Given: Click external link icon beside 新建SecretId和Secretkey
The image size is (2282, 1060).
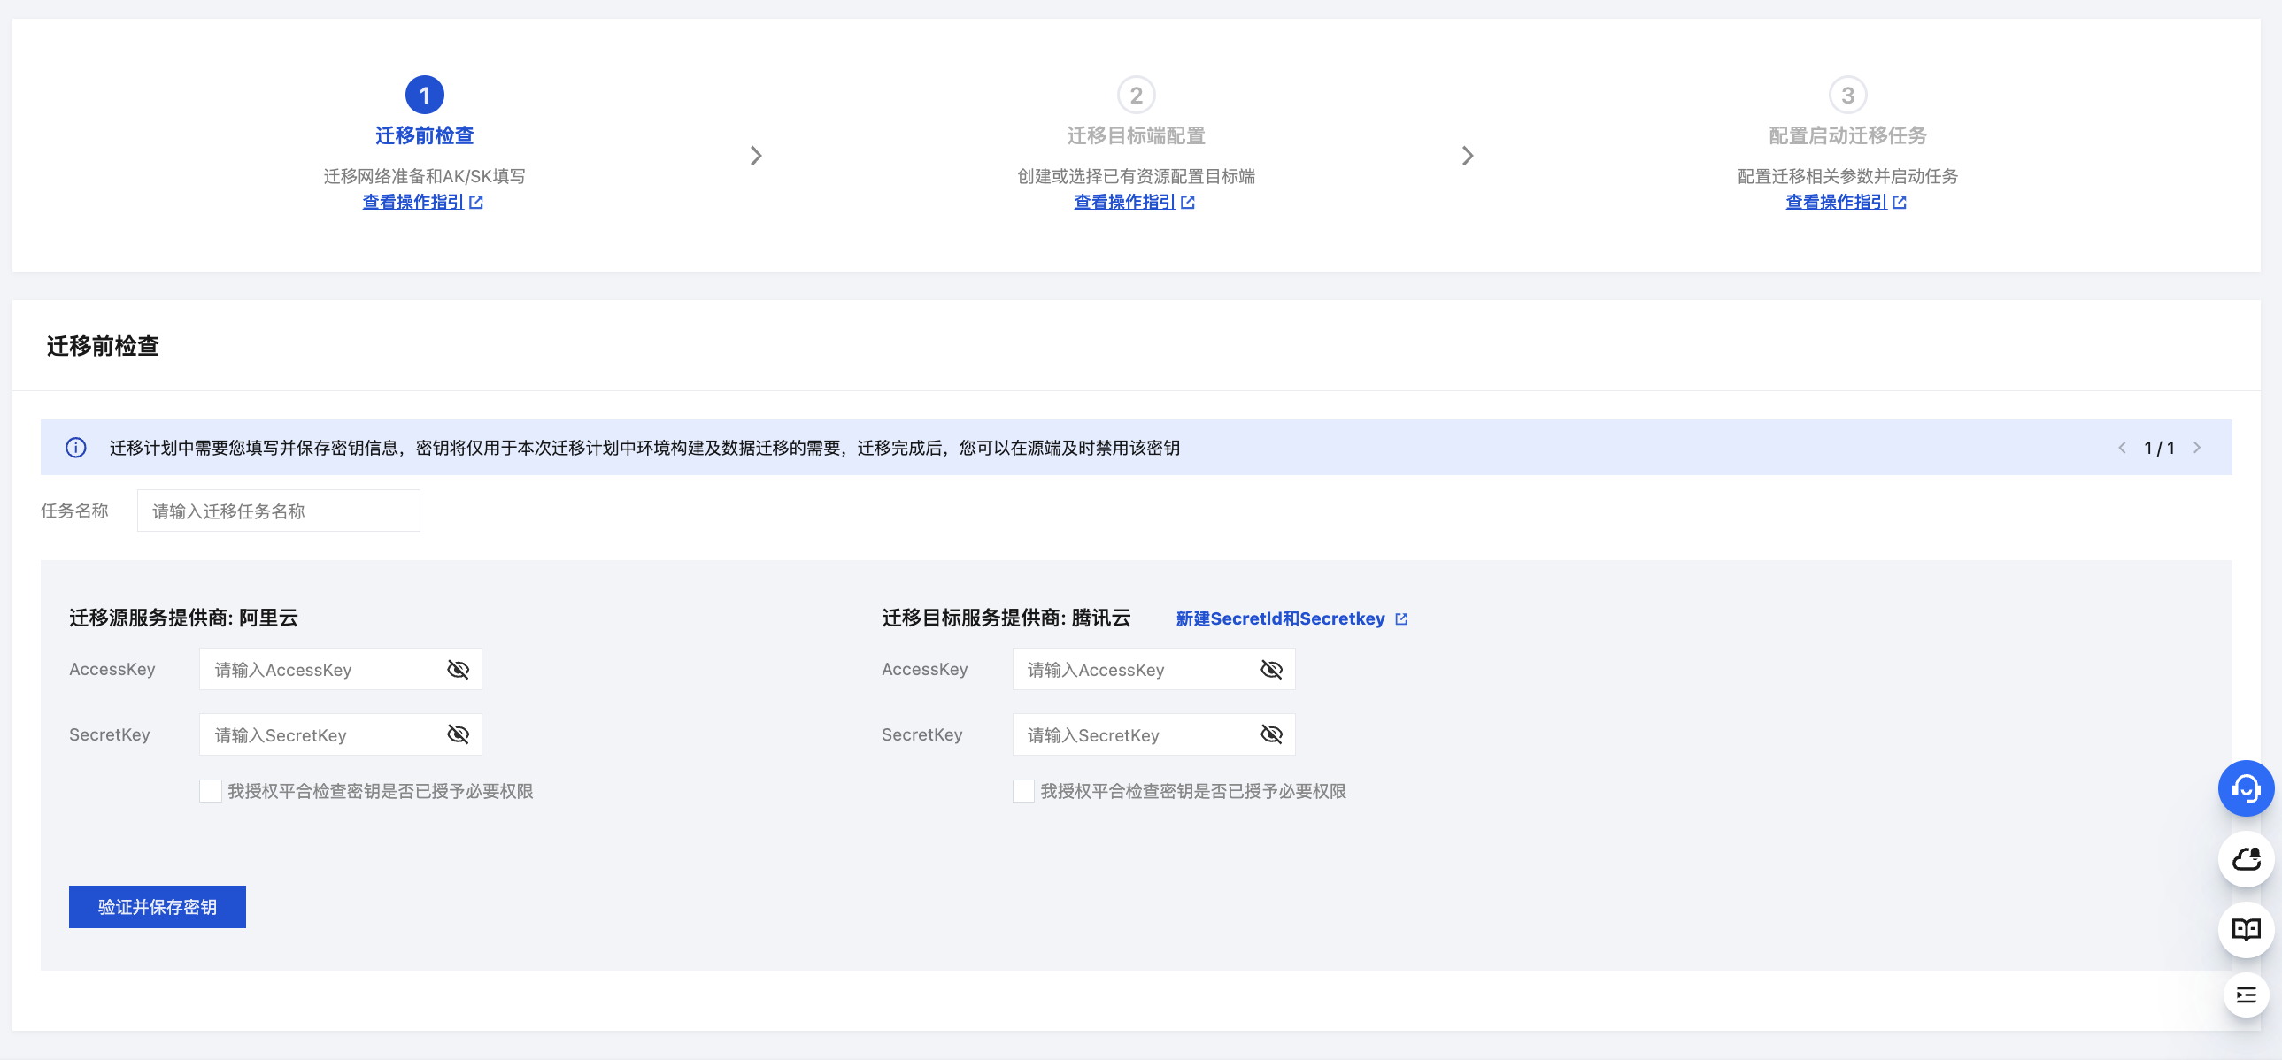Looking at the screenshot, I should pos(1400,619).
